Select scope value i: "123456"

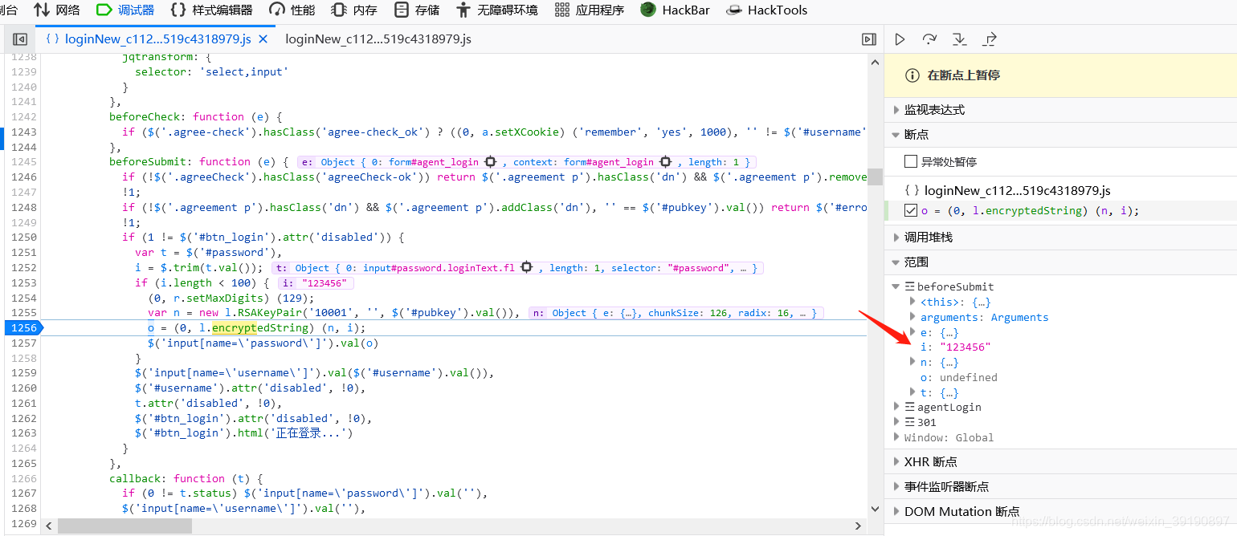pos(955,347)
